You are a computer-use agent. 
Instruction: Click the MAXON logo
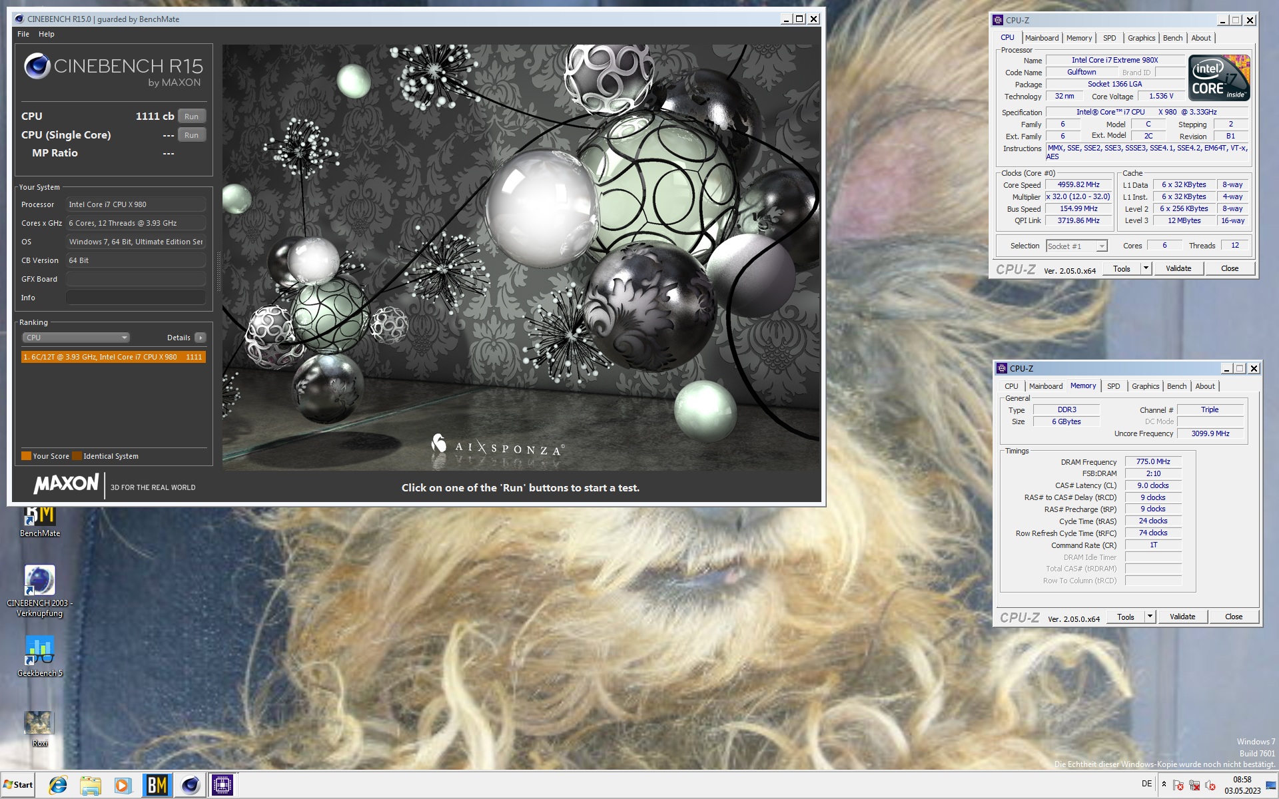[x=66, y=484]
